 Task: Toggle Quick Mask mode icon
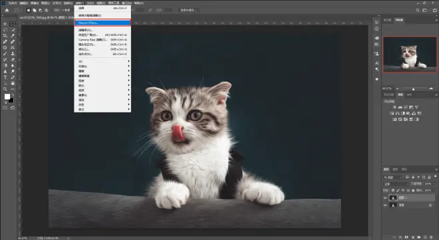click(x=5, y=108)
